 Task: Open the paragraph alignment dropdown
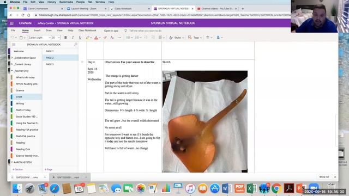pos(161,38)
